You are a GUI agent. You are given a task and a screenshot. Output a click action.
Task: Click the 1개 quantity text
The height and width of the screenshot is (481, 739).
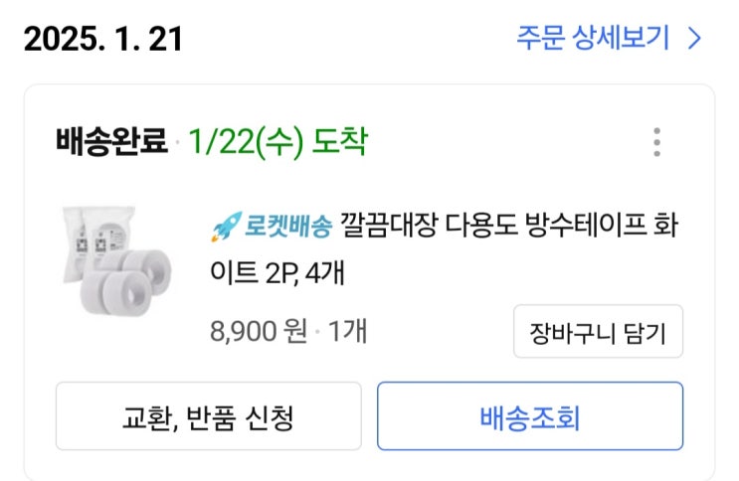(x=347, y=330)
